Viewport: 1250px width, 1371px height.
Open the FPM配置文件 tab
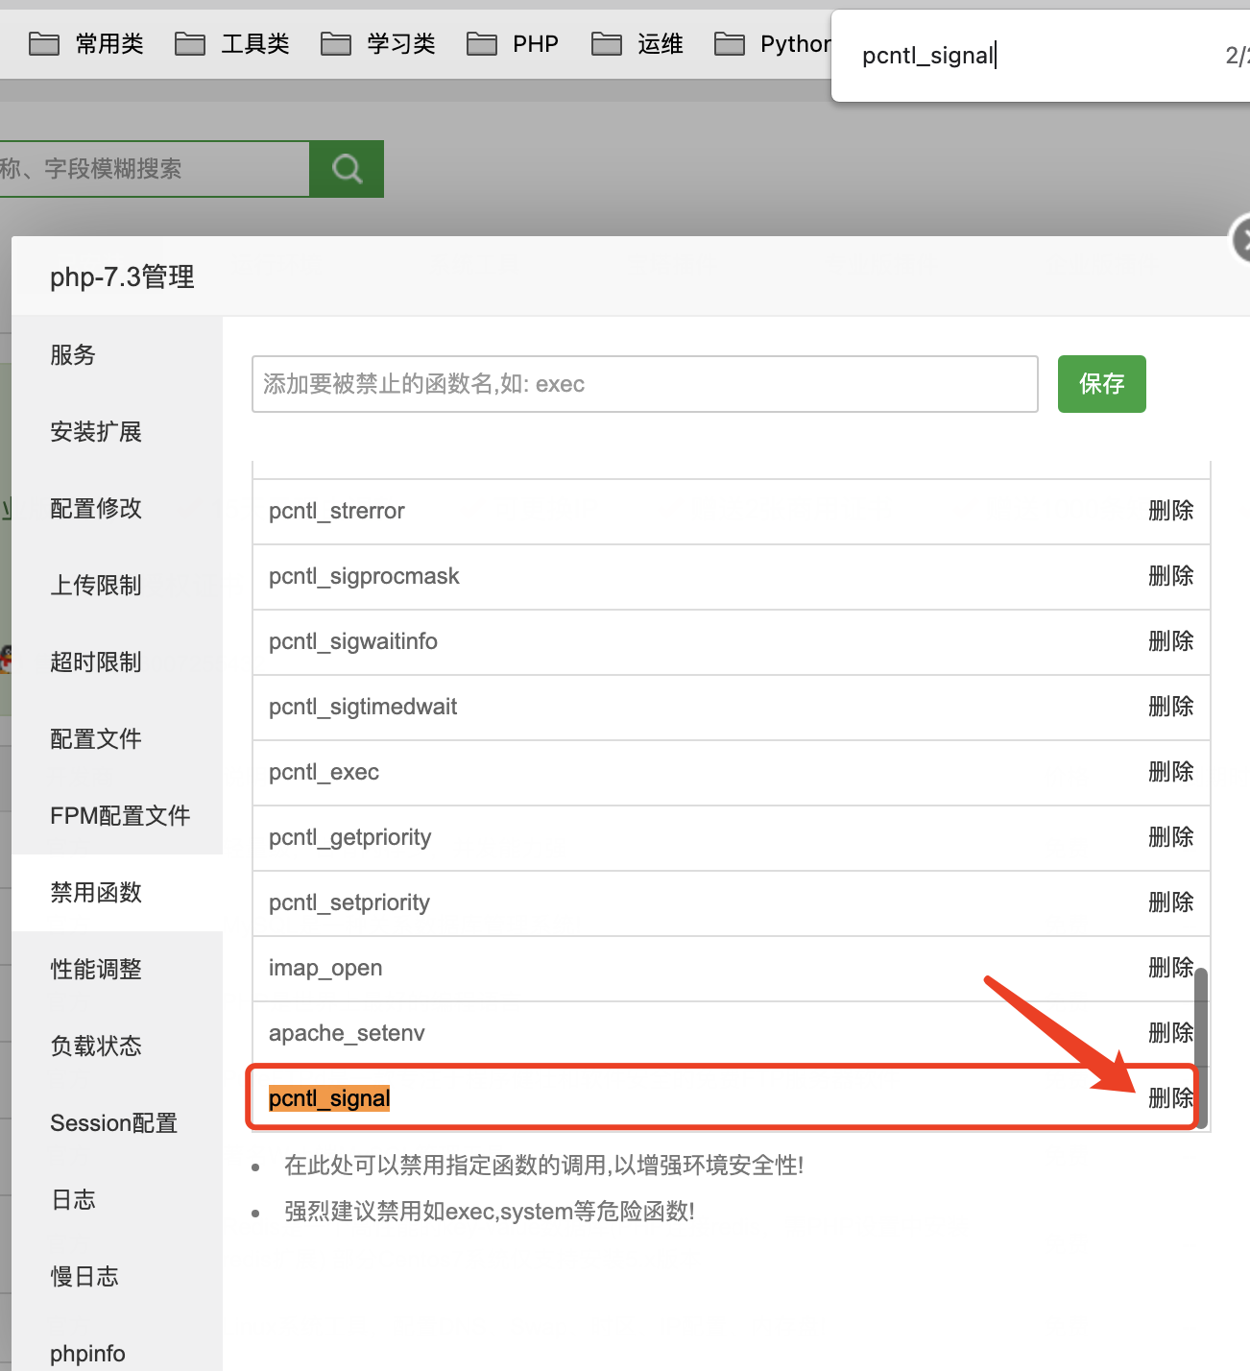[117, 816]
